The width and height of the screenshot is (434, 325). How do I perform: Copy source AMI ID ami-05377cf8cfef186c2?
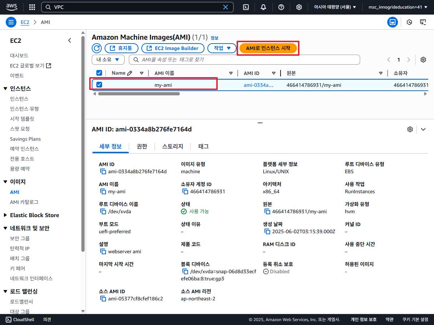tap(104, 299)
